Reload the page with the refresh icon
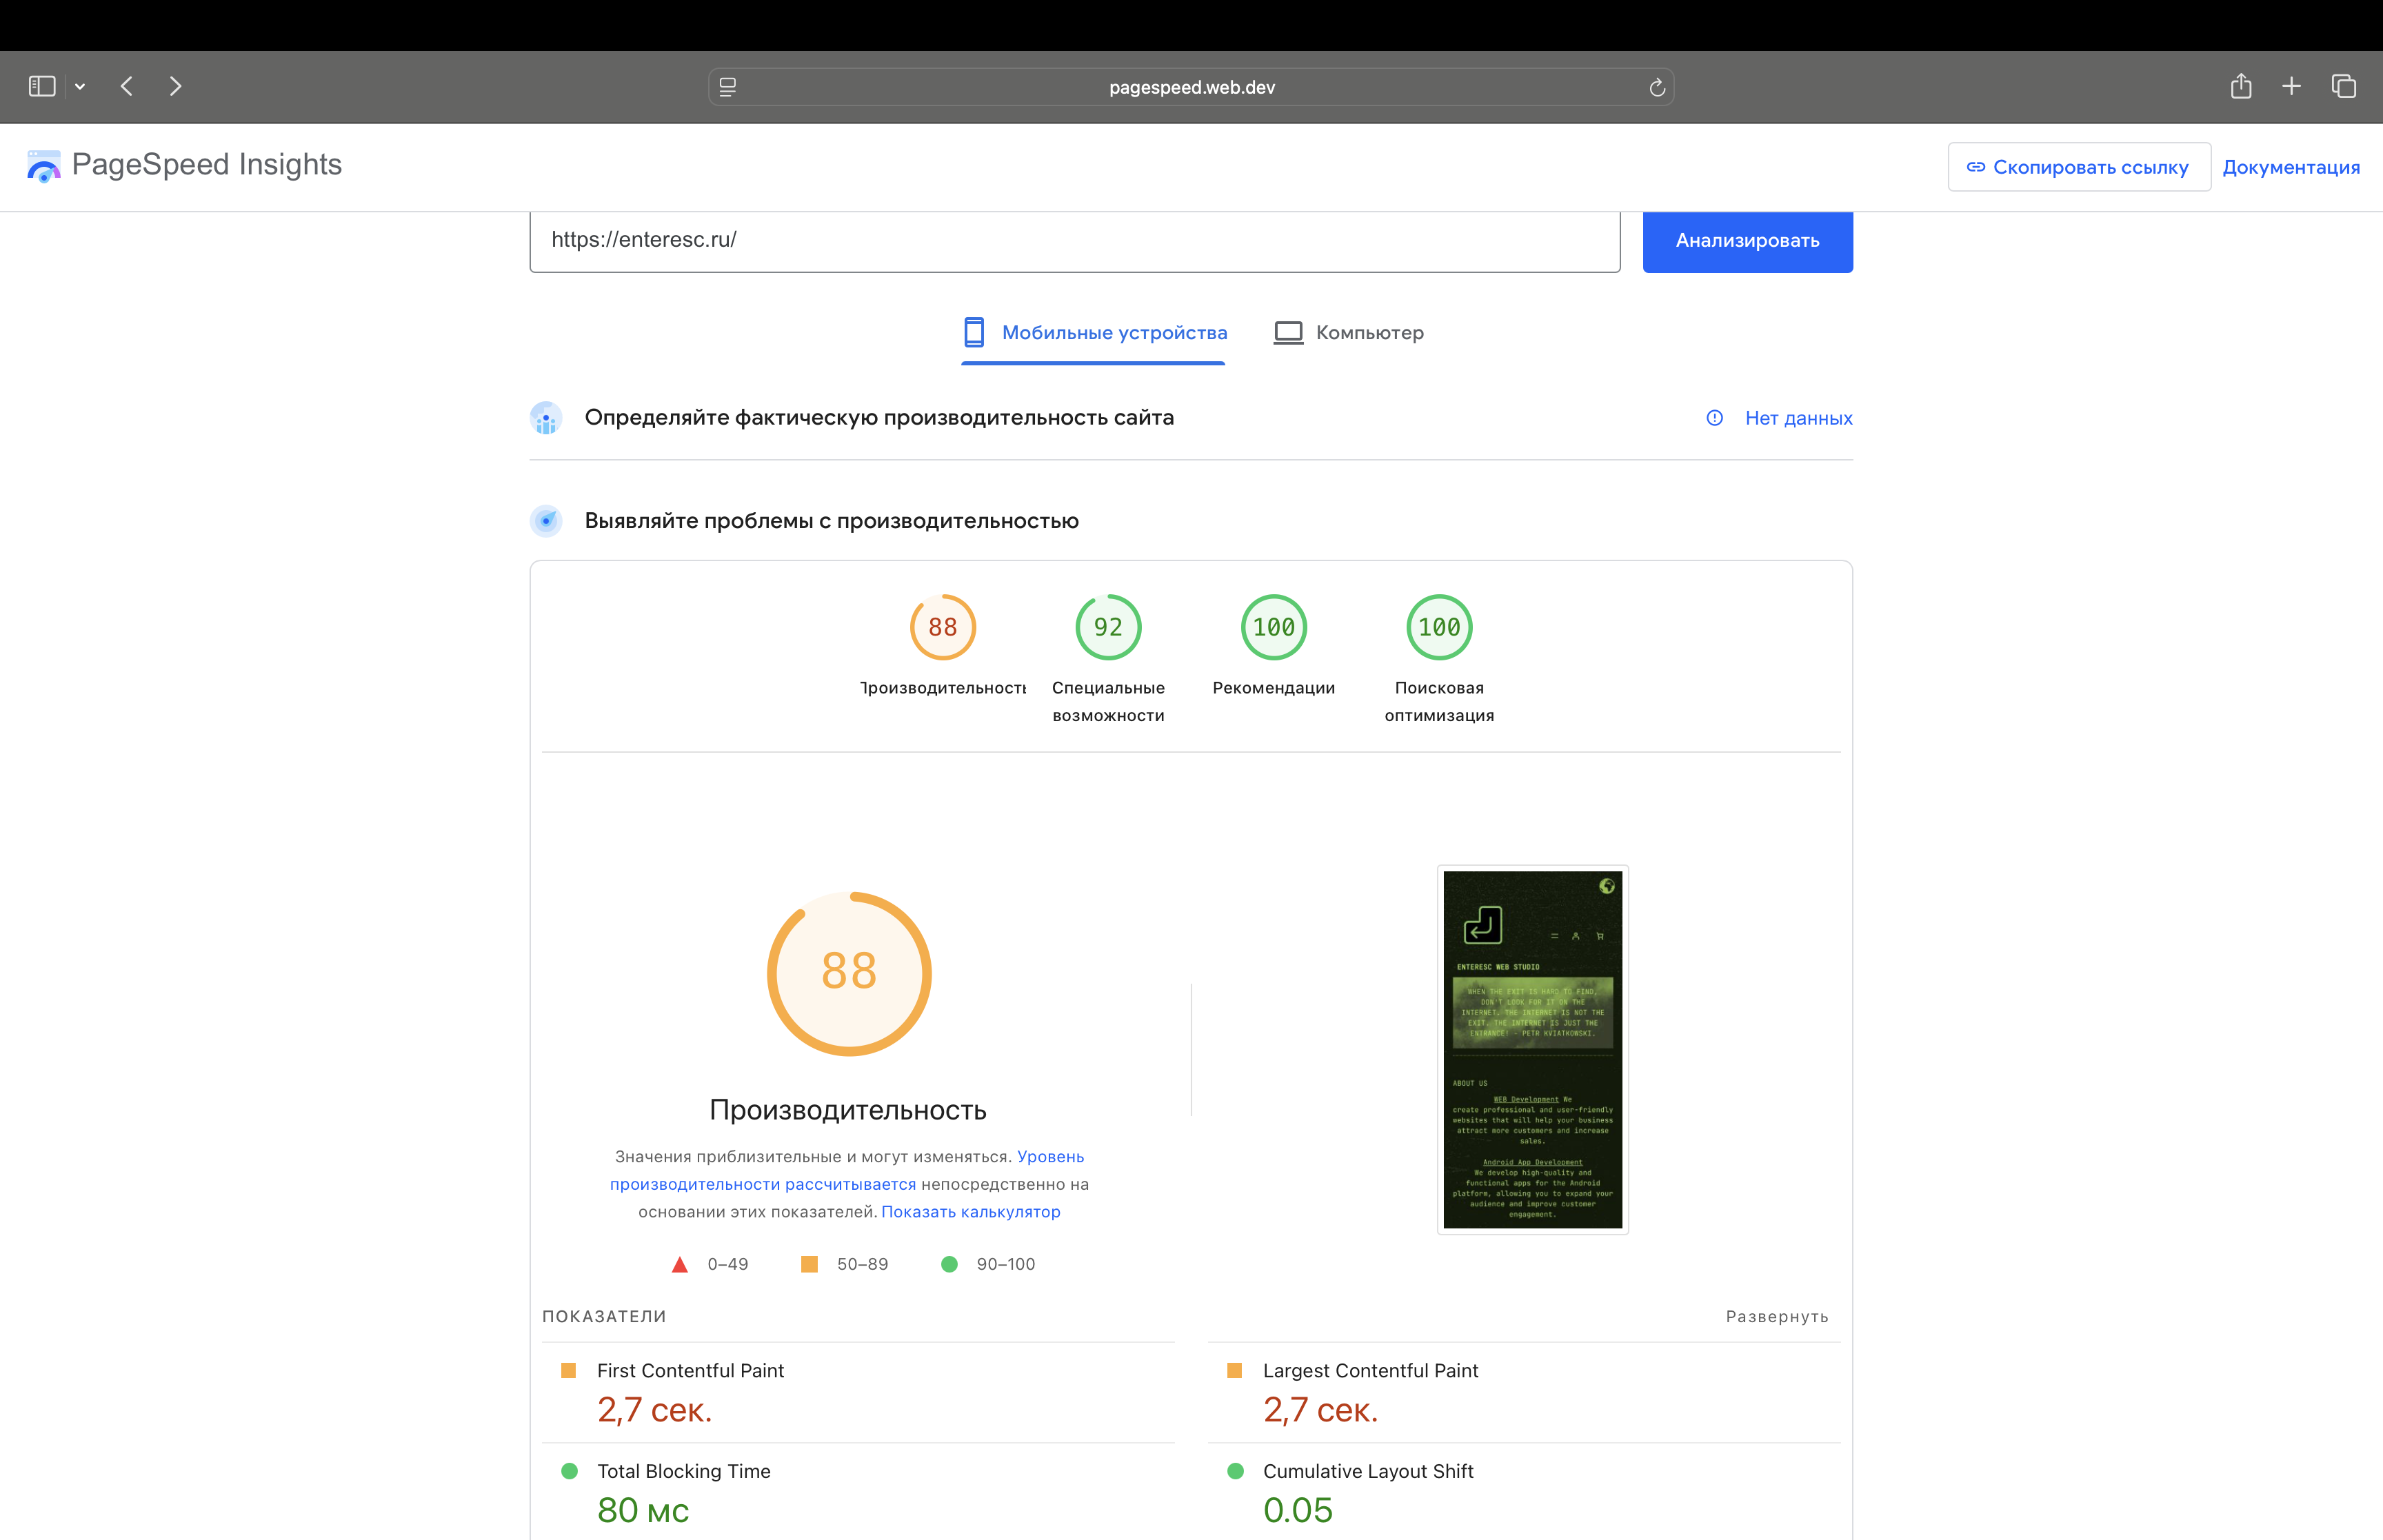The width and height of the screenshot is (2383, 1540). (x=1656, y=88)
